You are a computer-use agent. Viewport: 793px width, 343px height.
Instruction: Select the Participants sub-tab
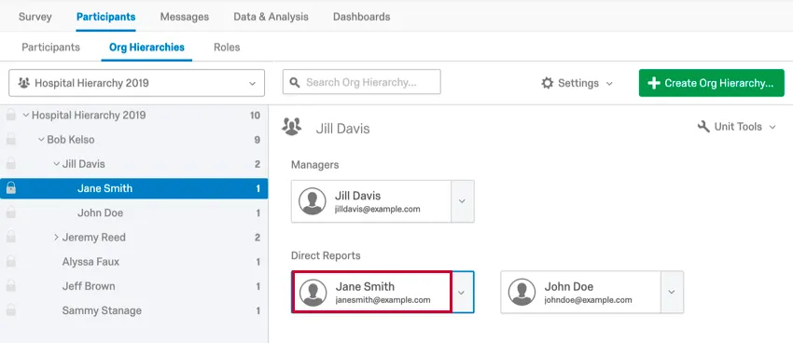click(x=50, y=47)
